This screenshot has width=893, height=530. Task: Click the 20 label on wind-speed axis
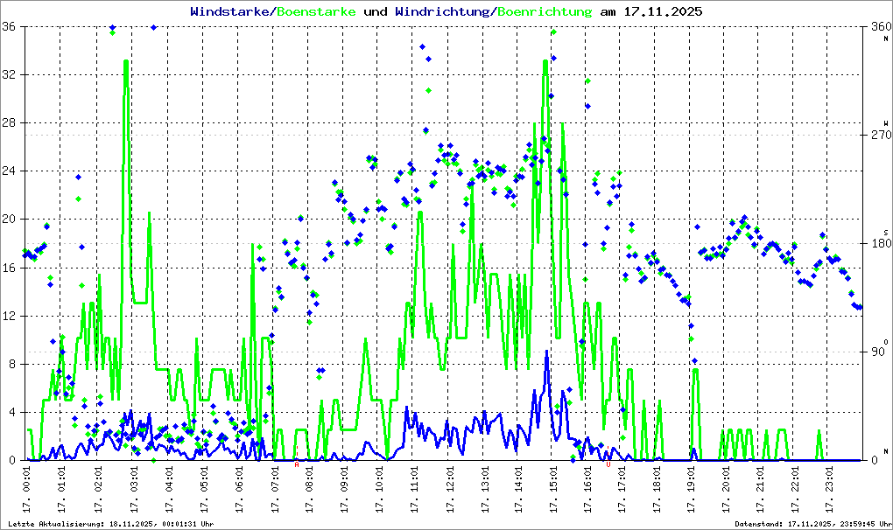pos(9,220)
